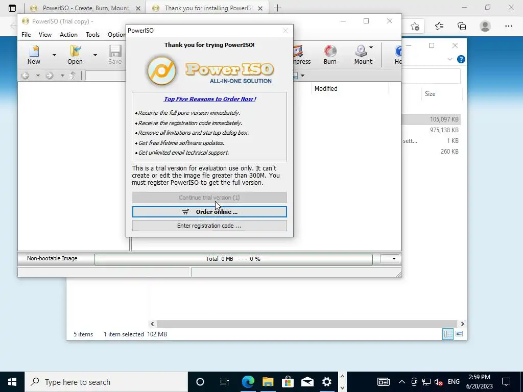This screenshot has width=523, height=392.
Task: Open the view mode dropdown arrow
Action: point(302,76)
